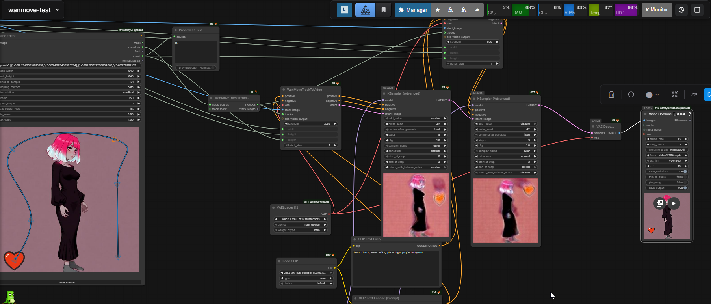Click the share arrow icon next to Manager

tap(477, 10)
